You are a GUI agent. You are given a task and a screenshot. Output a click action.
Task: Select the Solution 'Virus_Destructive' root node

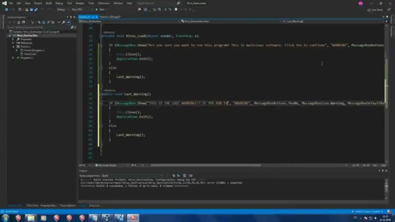coord(35,32)
